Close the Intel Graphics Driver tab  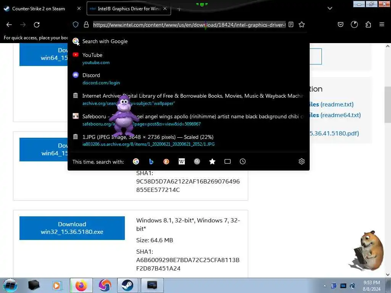[x=165, y=8]
